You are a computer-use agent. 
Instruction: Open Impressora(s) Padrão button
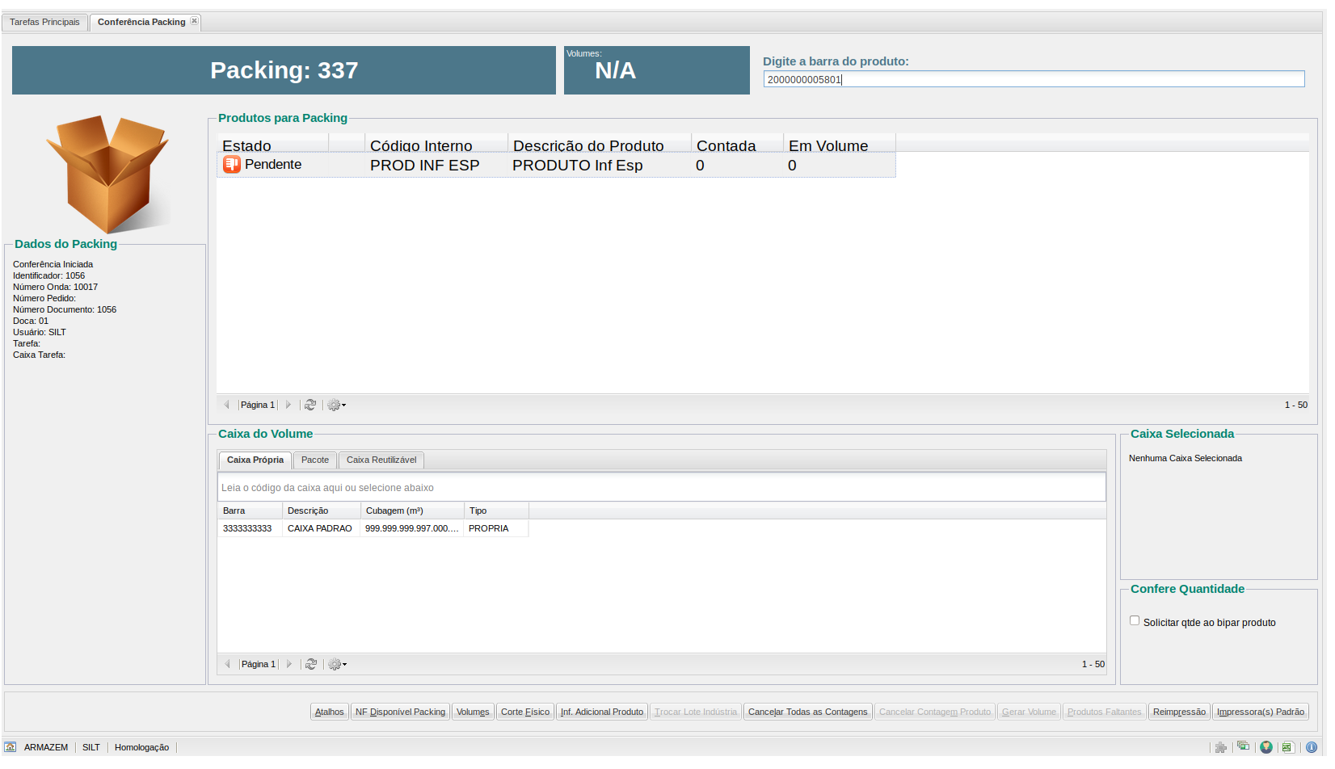(x=1261, y=712)
